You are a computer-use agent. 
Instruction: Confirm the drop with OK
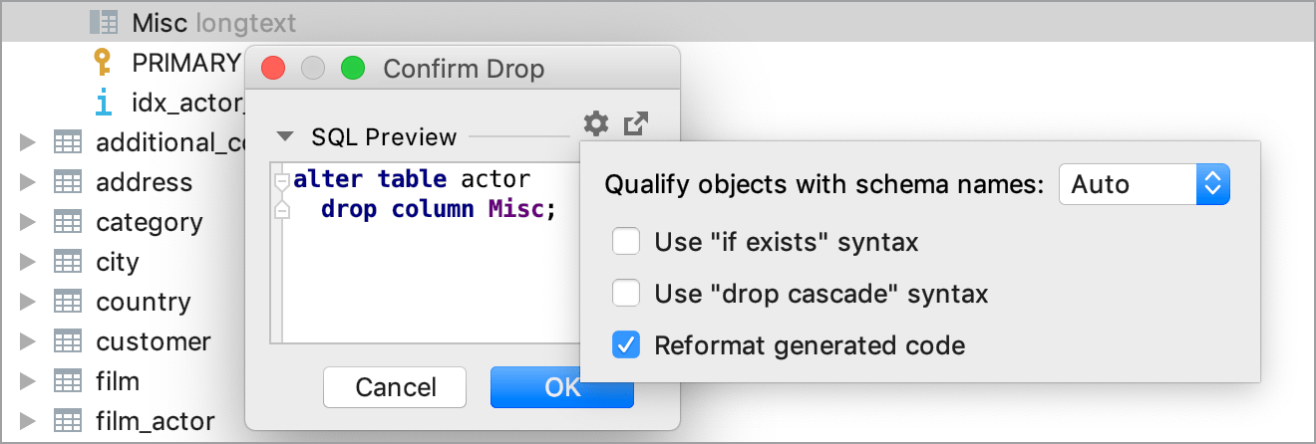click(562, 387)
